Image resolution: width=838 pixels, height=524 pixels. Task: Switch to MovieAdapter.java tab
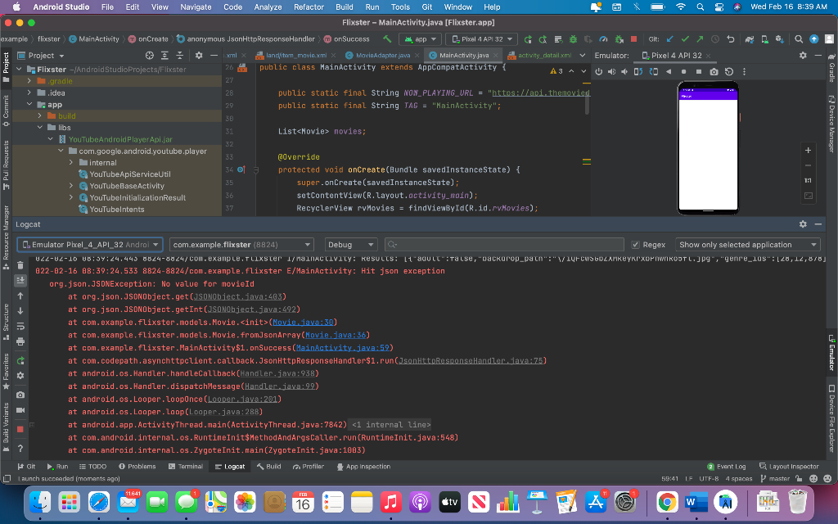[383, 55]
